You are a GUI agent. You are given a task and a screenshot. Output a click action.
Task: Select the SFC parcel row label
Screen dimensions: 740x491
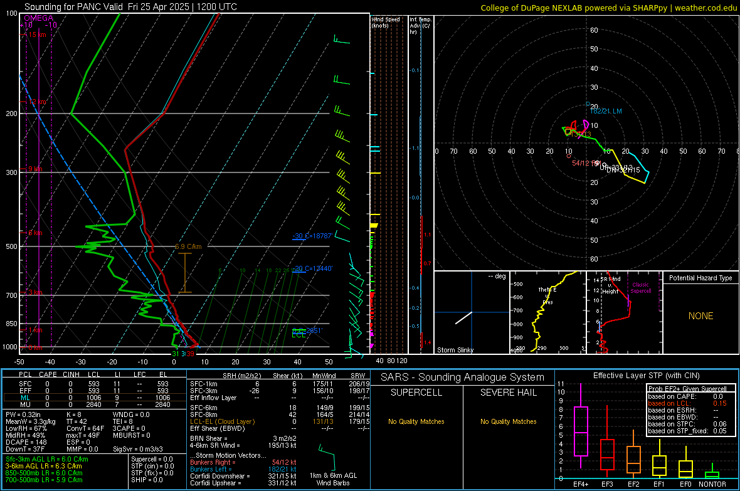pyautogui.click(x=25, y=384)
